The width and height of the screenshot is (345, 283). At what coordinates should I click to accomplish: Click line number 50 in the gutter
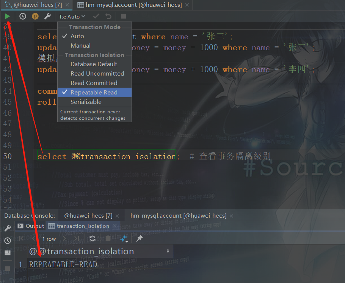tap(8, 156)
